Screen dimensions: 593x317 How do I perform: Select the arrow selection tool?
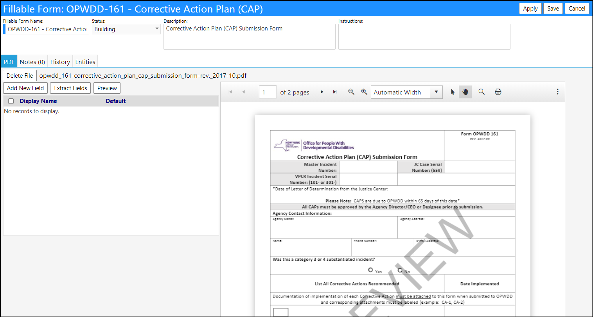(x=453, y=92)
